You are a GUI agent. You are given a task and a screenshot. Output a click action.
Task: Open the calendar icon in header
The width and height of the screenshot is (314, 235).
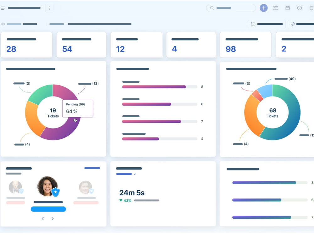click(x=288, y=8)
